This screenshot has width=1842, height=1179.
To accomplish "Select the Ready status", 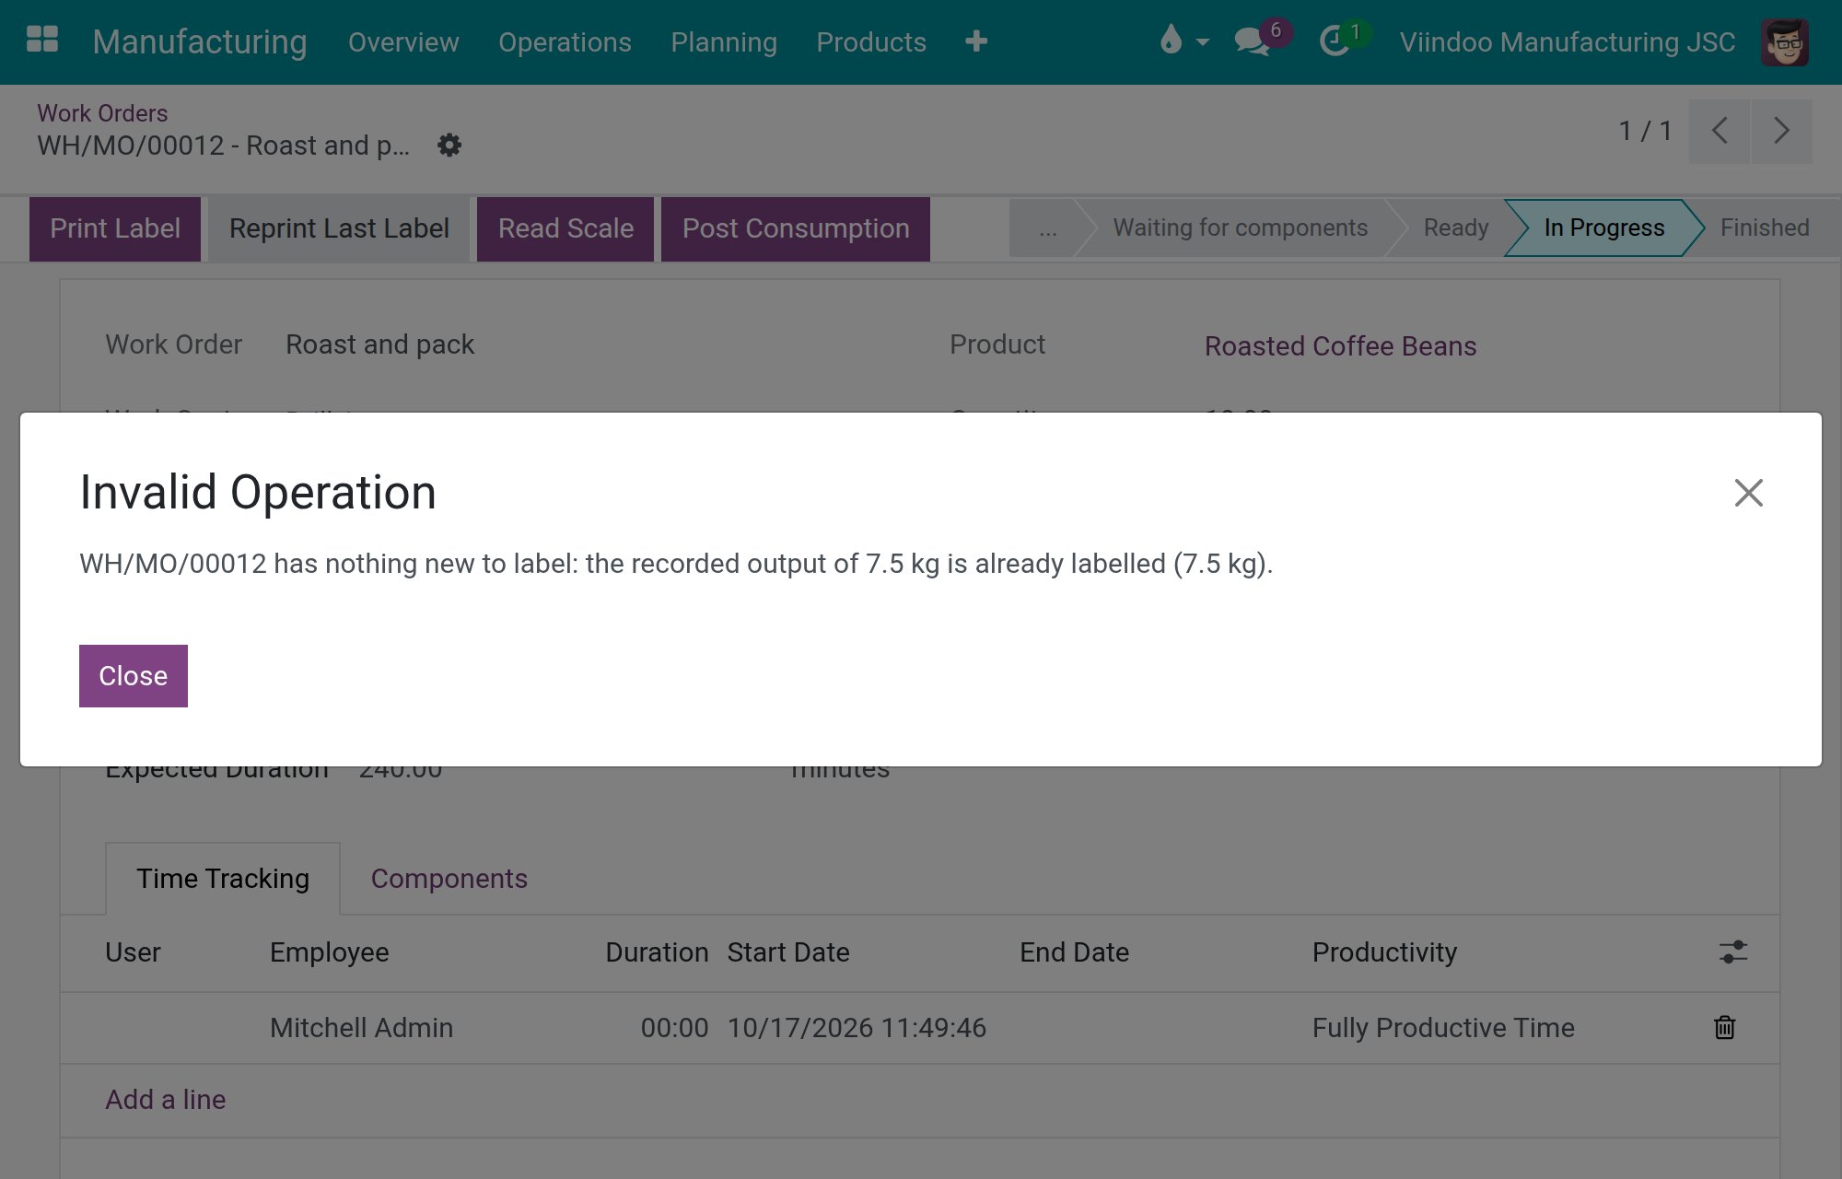I will click(x=1455, y=228).
